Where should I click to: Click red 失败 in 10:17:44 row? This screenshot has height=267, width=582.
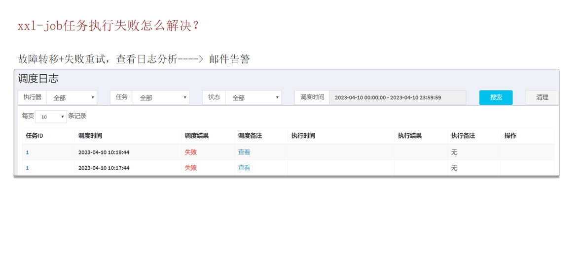click(x=191, y=168)
